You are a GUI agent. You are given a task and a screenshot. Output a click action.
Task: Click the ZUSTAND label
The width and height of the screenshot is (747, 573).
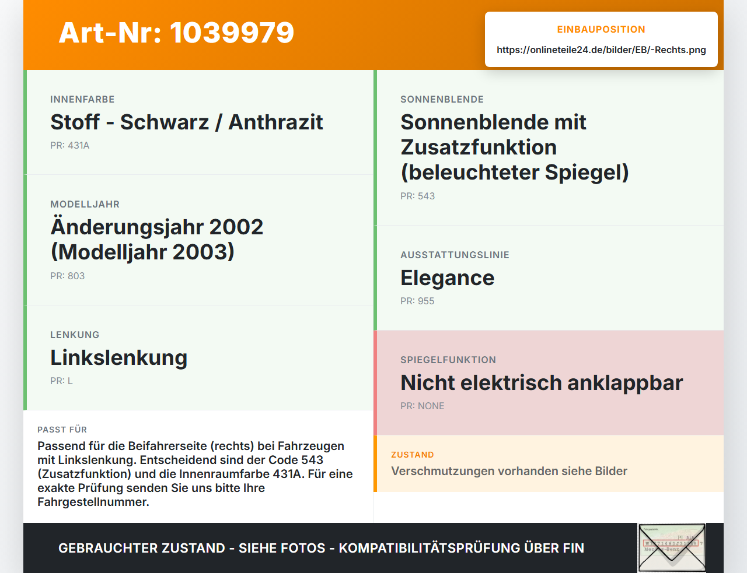tap(413, 455)
